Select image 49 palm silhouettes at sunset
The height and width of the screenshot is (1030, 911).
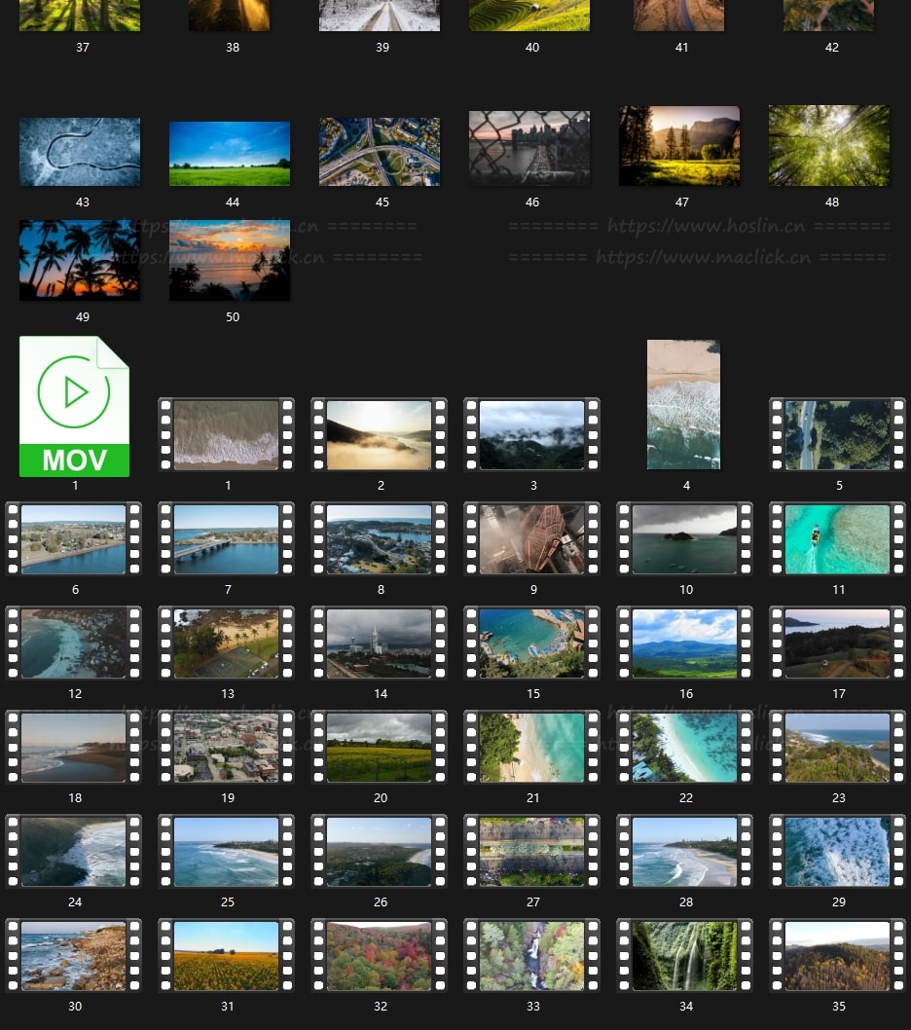(80, 260)
